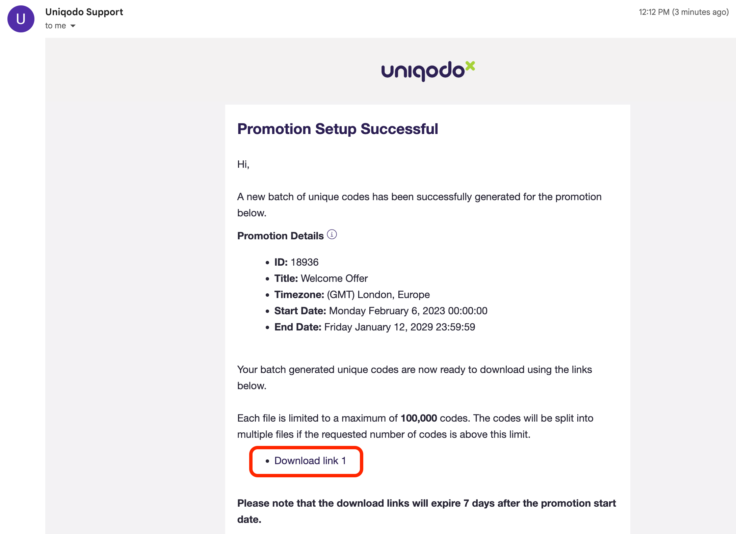Click the purple U sender avatar
Image resolution: width=736 pixels, height=534 pixels.
point(21,19)
